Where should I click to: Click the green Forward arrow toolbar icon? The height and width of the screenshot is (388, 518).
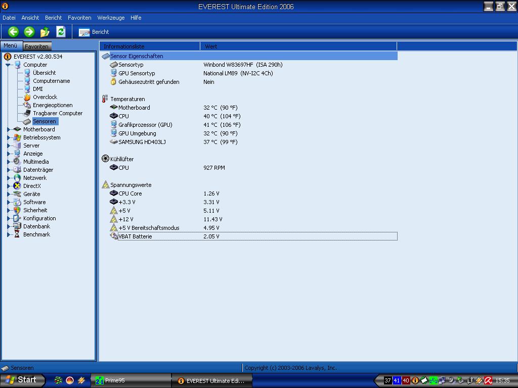tap(29, 32)
